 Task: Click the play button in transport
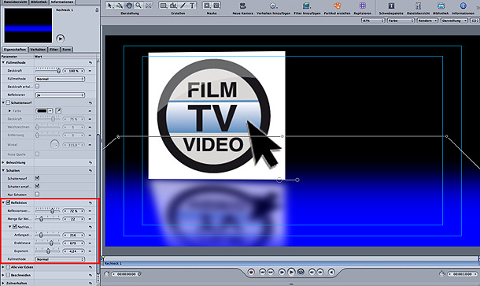[291, 272]
